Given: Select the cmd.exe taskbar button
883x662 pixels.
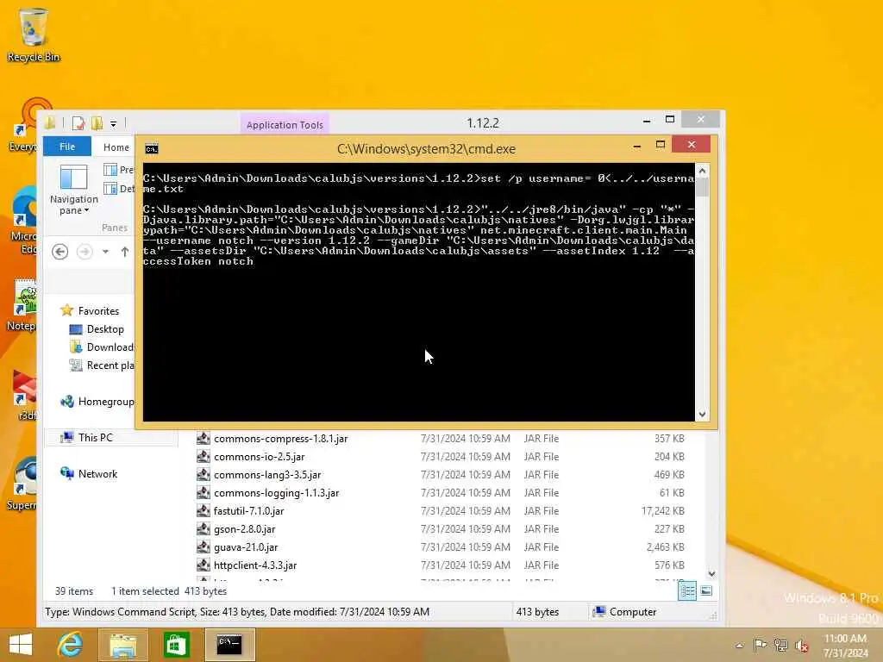Looking at the screenshot, I should tap(229, 645).
